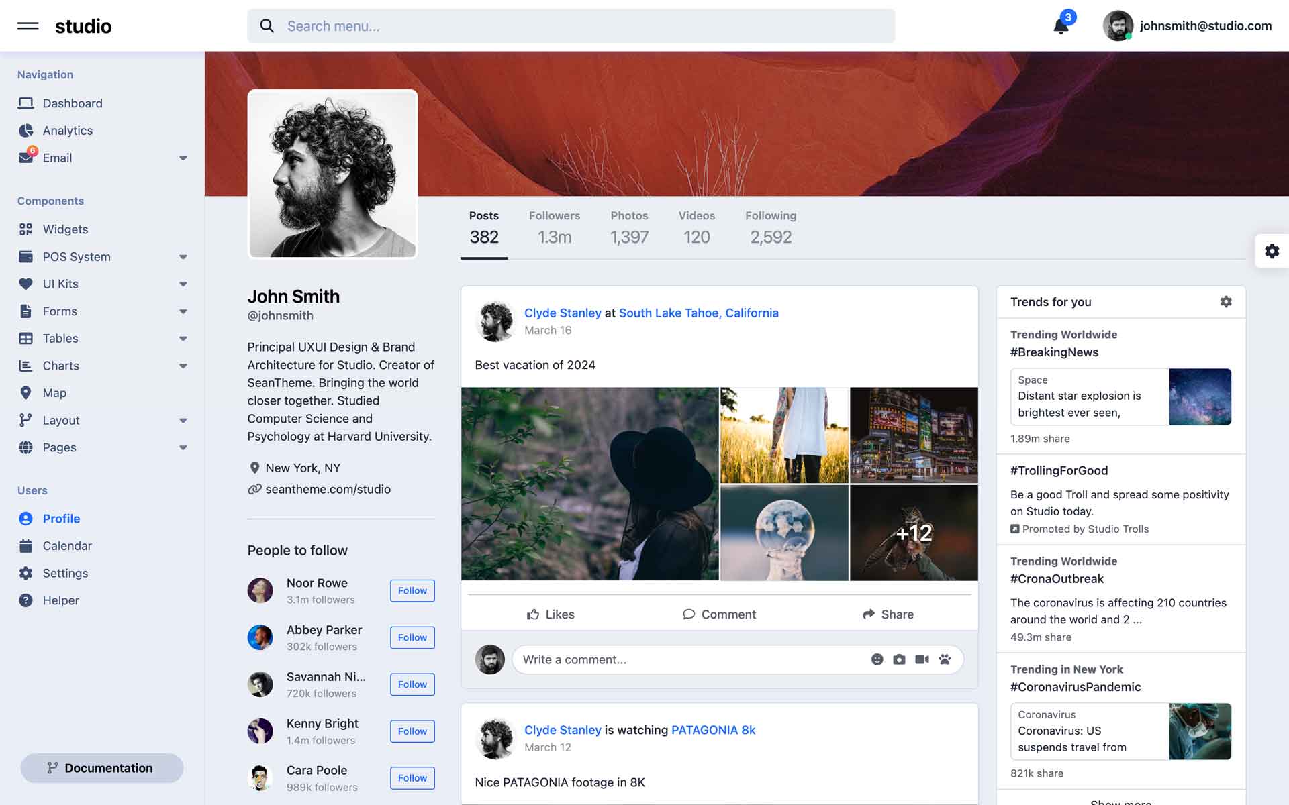Click the link icon beside seantheme.com/studio
1289x805 pixels.
coord(254,489)
